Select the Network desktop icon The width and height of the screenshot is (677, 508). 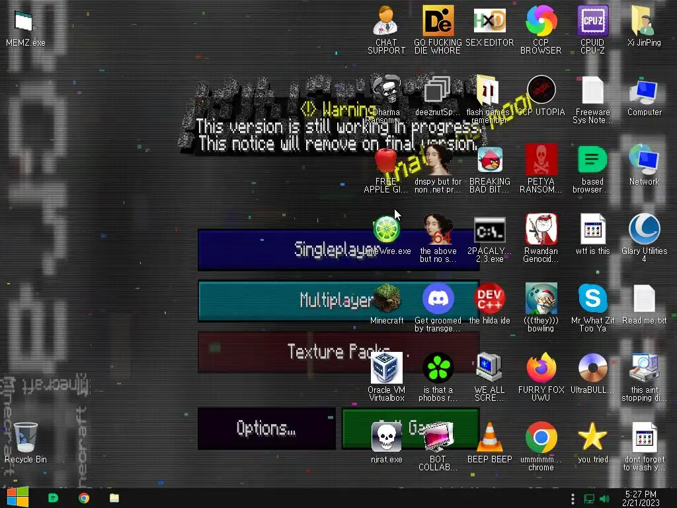click(644, 160)
